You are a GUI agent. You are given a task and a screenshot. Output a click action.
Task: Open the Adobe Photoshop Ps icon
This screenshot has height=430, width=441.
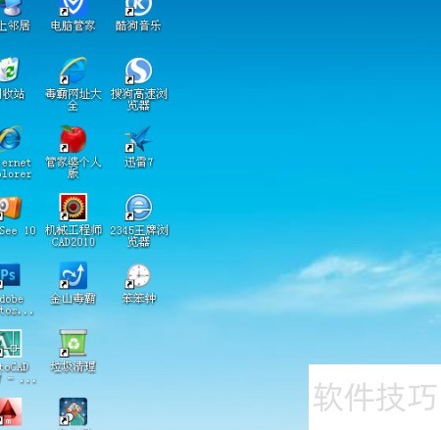(x=10, y=275)
